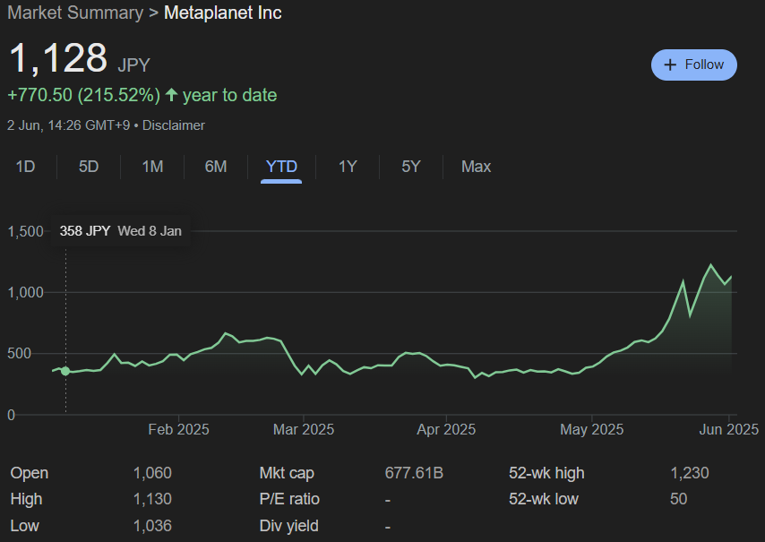Click the Apr 2025 axis label
This screenshot has height=542, width=765.
pos(446,429)
